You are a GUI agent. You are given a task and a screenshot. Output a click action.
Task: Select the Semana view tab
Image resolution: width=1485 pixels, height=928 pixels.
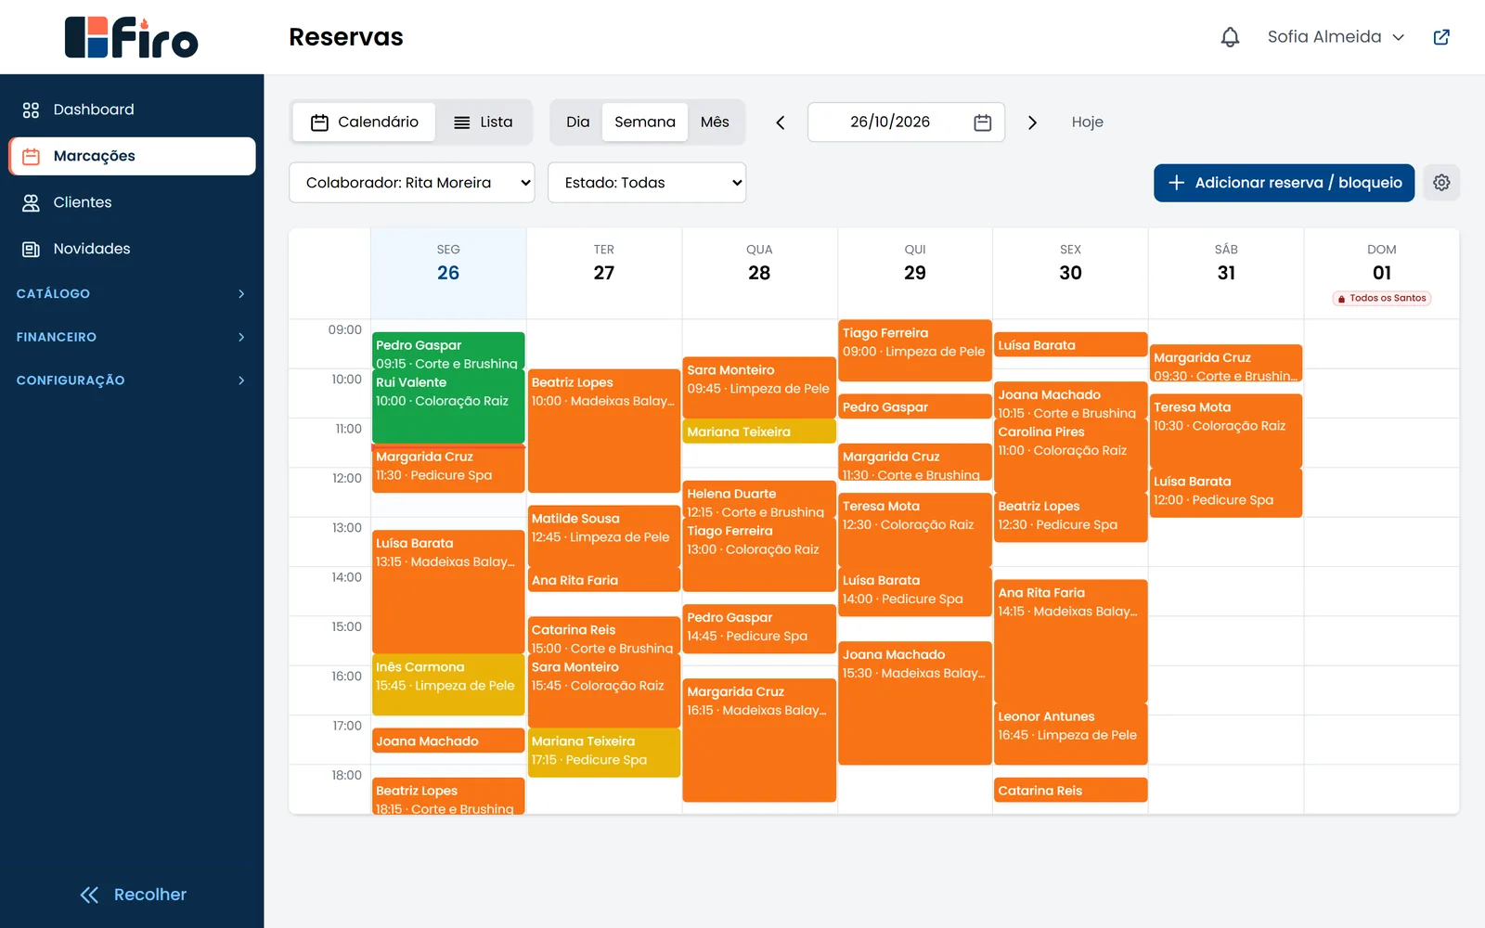point(645,122)
